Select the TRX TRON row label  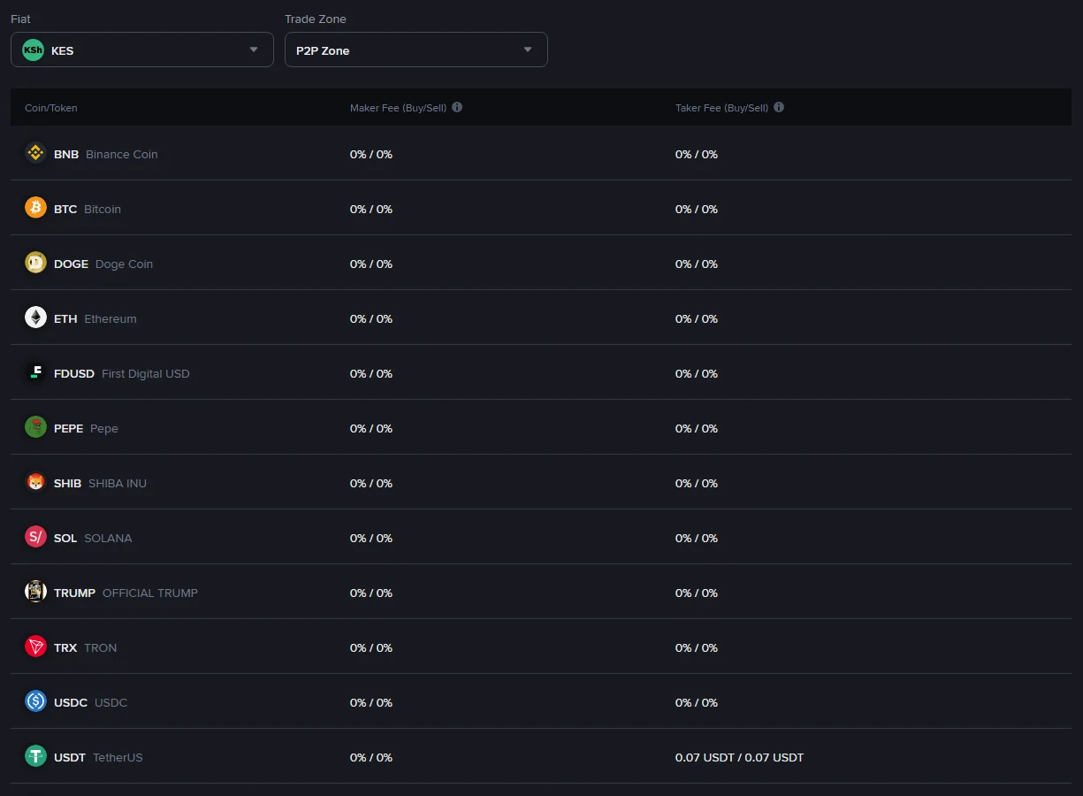(x=86, y=647)
